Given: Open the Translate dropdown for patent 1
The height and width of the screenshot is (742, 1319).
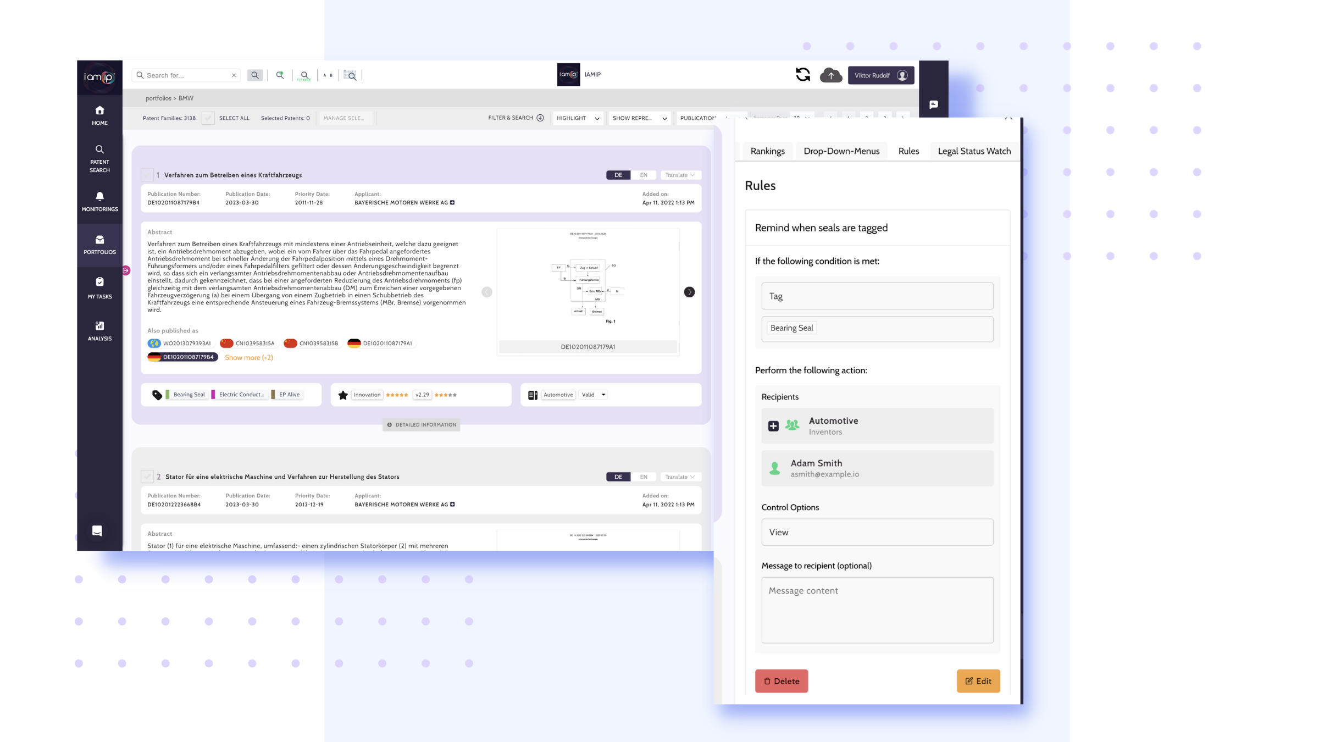Looking at the screenshot, I should click(x=680, y=175).
